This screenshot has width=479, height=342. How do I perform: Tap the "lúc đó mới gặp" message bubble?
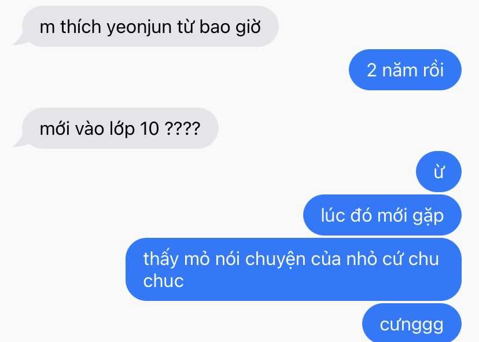pyautogui.click(x=382, y=215)
